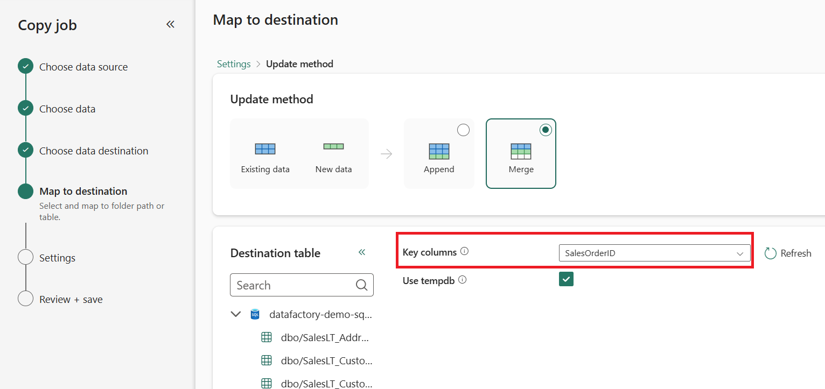Go to the Review + save step
This screenshot has width=825, height=389.
71,299
